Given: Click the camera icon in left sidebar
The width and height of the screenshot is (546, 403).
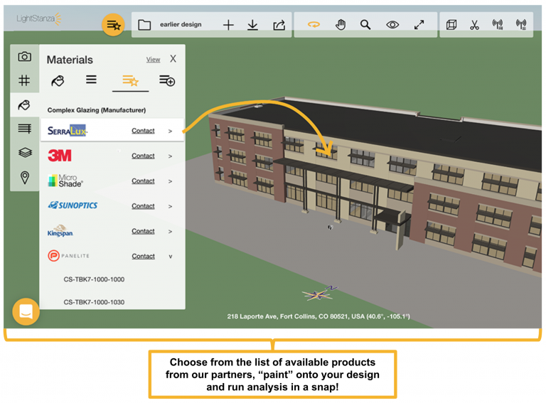Looking at the screenshot, I should click(24, 57).
